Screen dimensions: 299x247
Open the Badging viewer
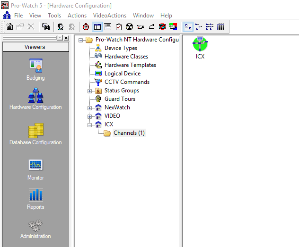point(35,69)
